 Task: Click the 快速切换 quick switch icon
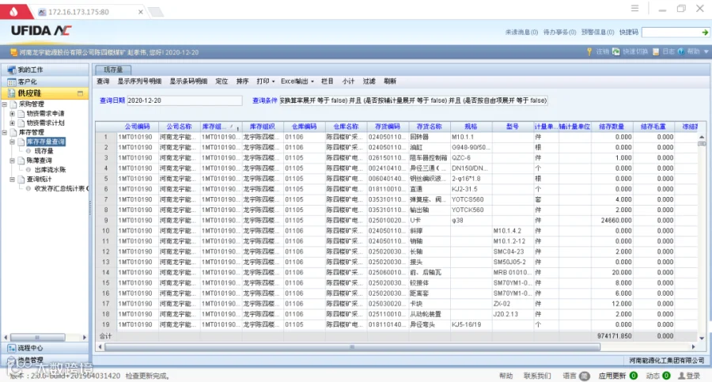point(615,51)
